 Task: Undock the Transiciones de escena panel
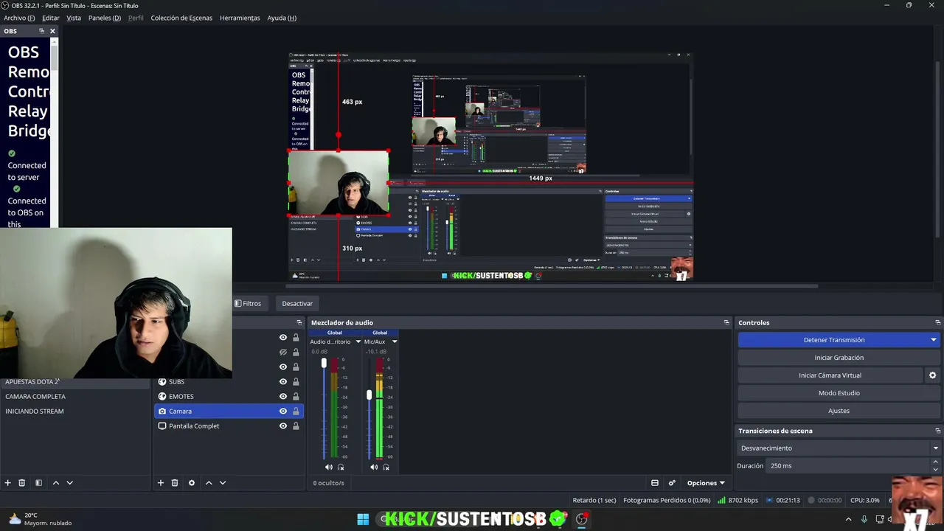tap(938, 431)
